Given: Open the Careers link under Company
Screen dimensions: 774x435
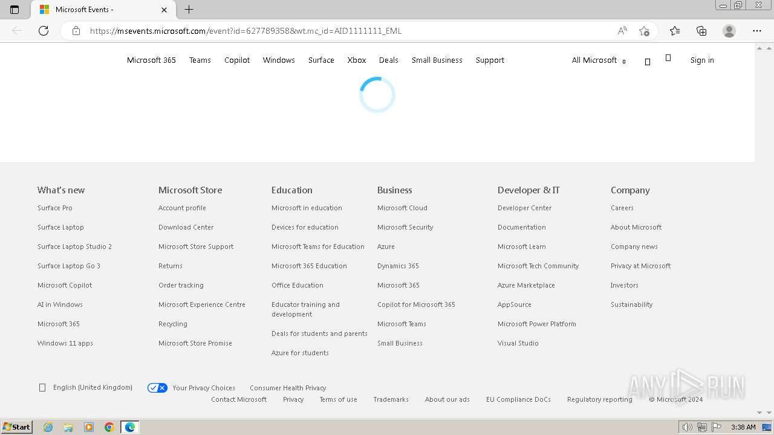Looking at the screenshot, I should coord(622,208).
